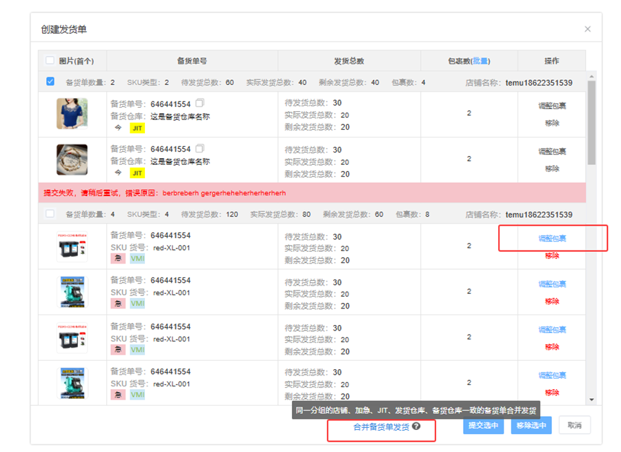Click 急 tag in second row of 4-order group
The width and height of the screenshot is (621, 452).
point(118,304)
